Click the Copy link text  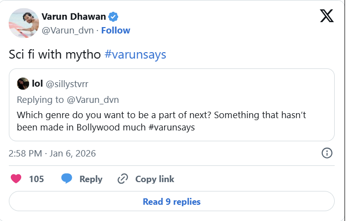pyautogui.click(x=155, y=179)
